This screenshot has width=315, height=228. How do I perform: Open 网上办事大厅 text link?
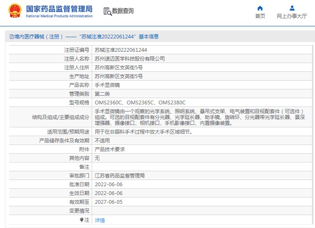(292, 16)
